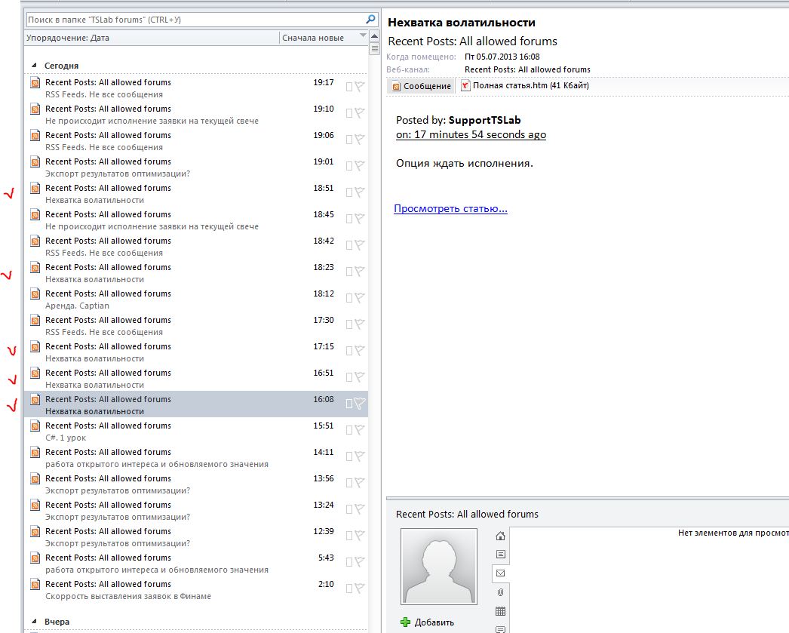Image resolution: width=789 pixels, height=633 pixels.
Task: Open the home icon in People pane
Action: [500, 536]
